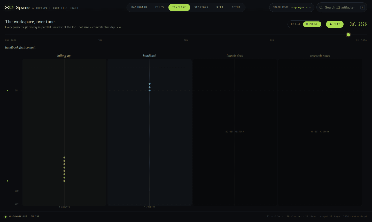Click the handbook first commit label

click(20, 47)
